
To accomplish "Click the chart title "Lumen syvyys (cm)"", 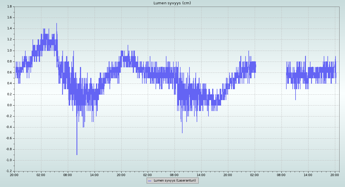I will (172, 3).
